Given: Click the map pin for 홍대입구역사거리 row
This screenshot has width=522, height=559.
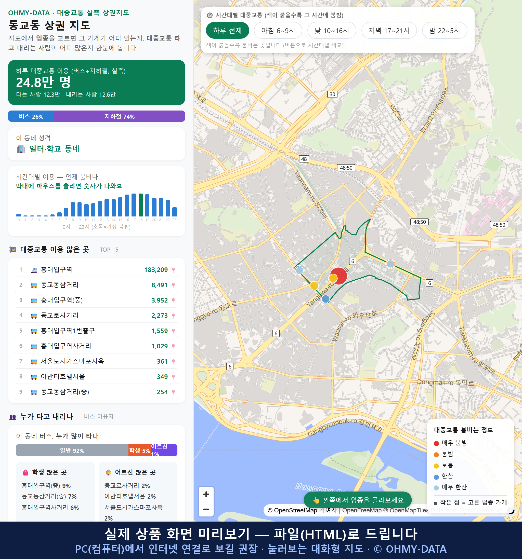Looking at the screenshot, I should [173, 346].
